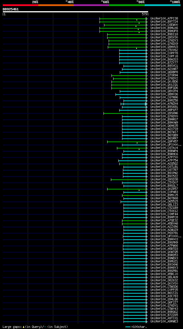The height and width of the screenshot is (329, 183).
Task: Select the UniRef100_C6TAJ4 label
Action: click(164, 148)
